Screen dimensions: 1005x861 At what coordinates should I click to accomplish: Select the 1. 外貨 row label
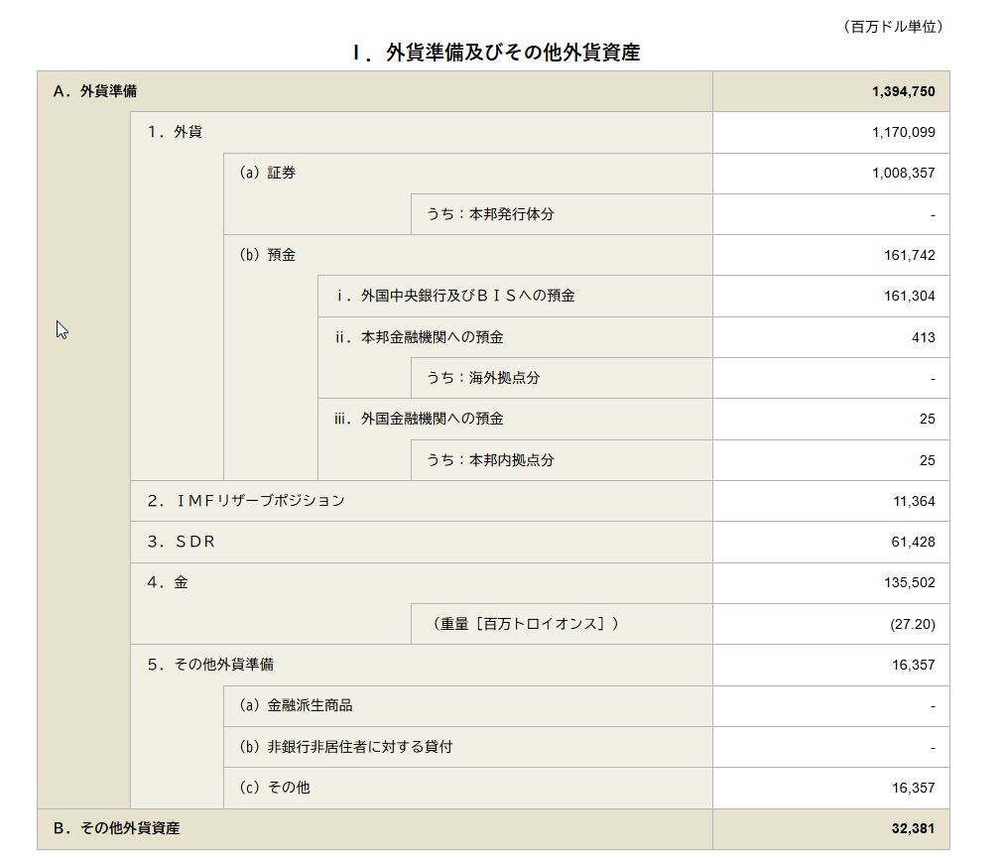(x=175, y=132)
